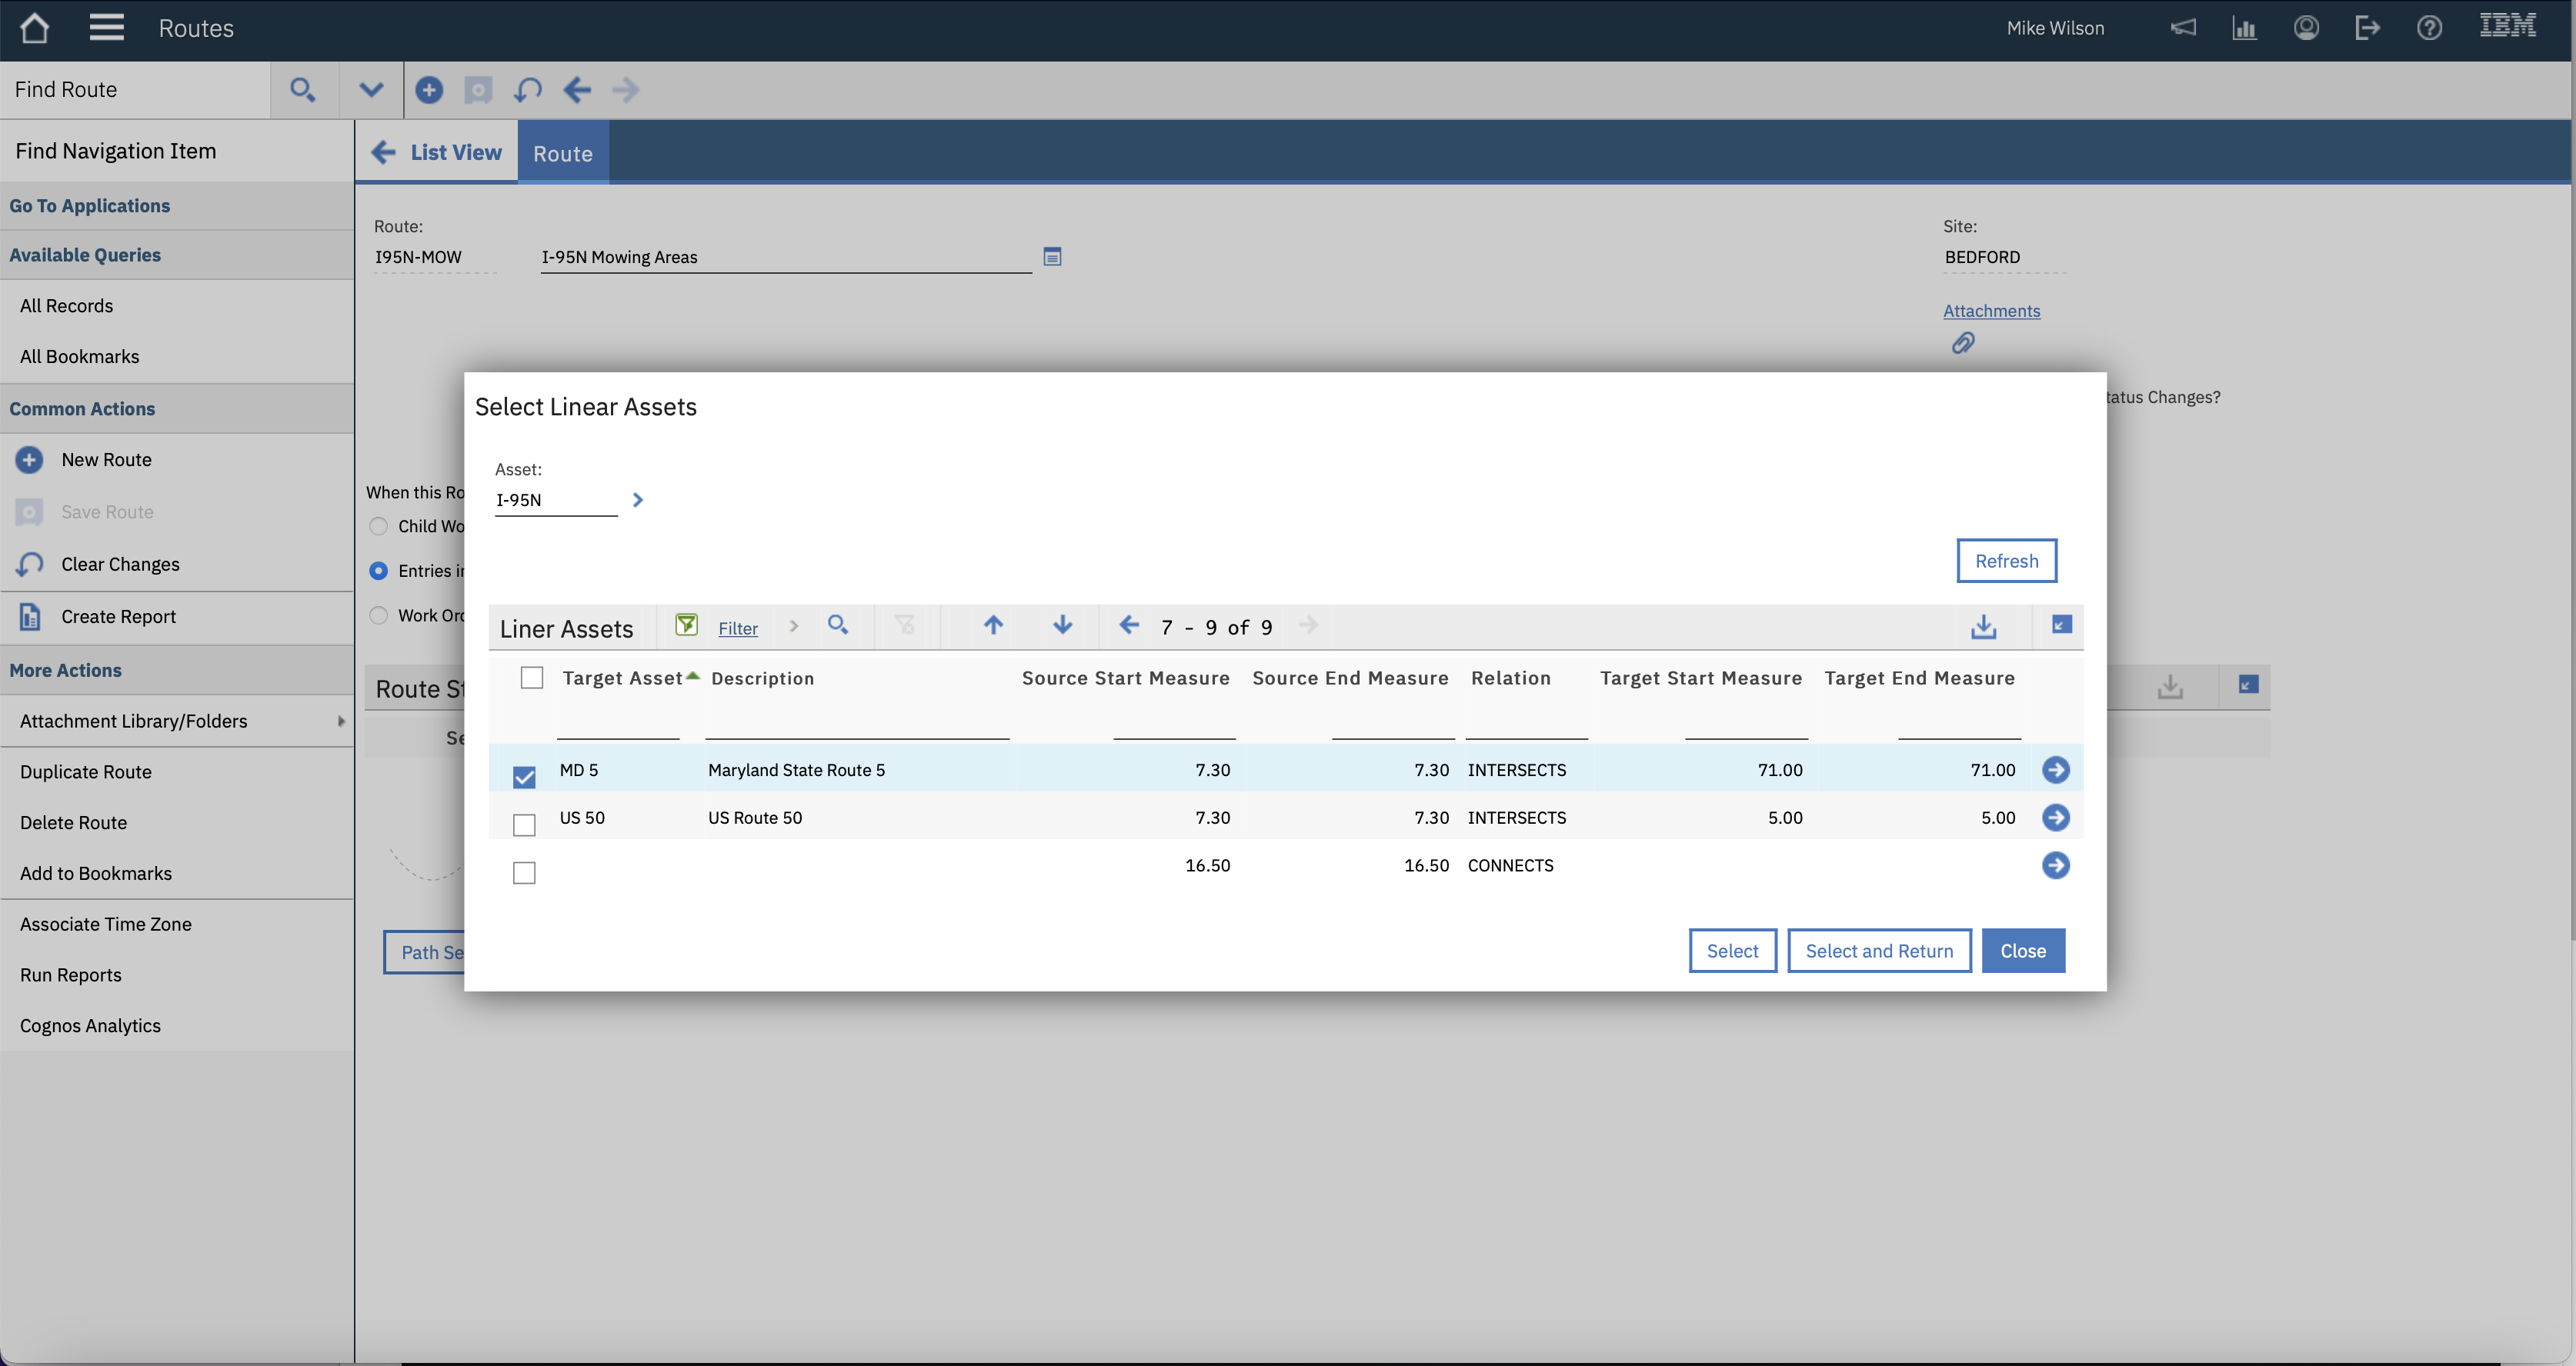Uncheck the MD 5 row checkbox
The width and height of the screenshot is (2576, 1366).
[524, 777]
